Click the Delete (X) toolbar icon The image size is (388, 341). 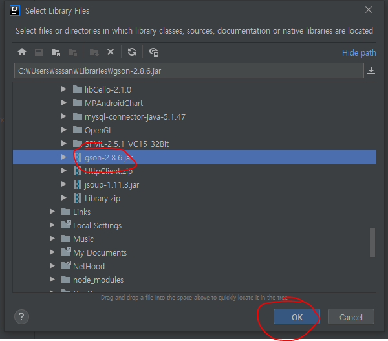(111, 52)
